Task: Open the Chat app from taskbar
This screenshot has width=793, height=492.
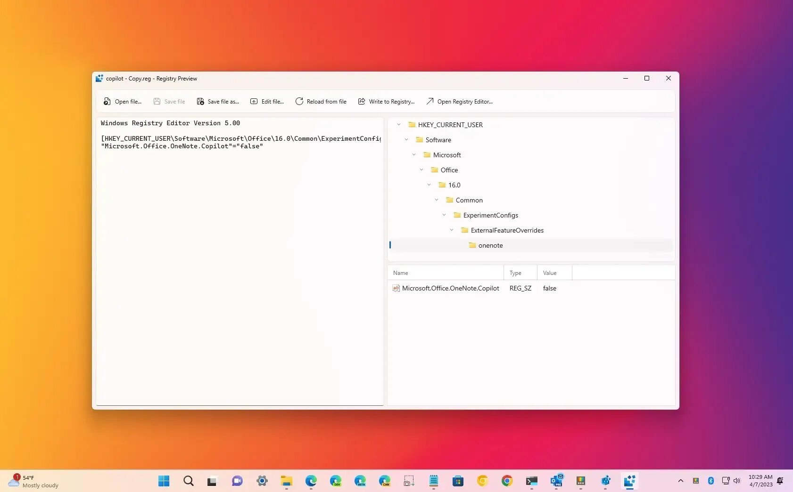Action: (x=237, y=481)
